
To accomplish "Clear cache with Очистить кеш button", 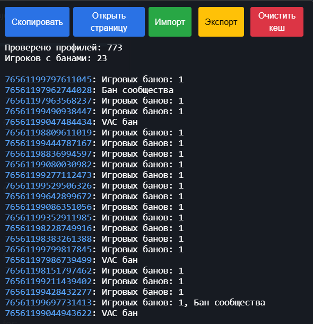I will click(277, 22).
